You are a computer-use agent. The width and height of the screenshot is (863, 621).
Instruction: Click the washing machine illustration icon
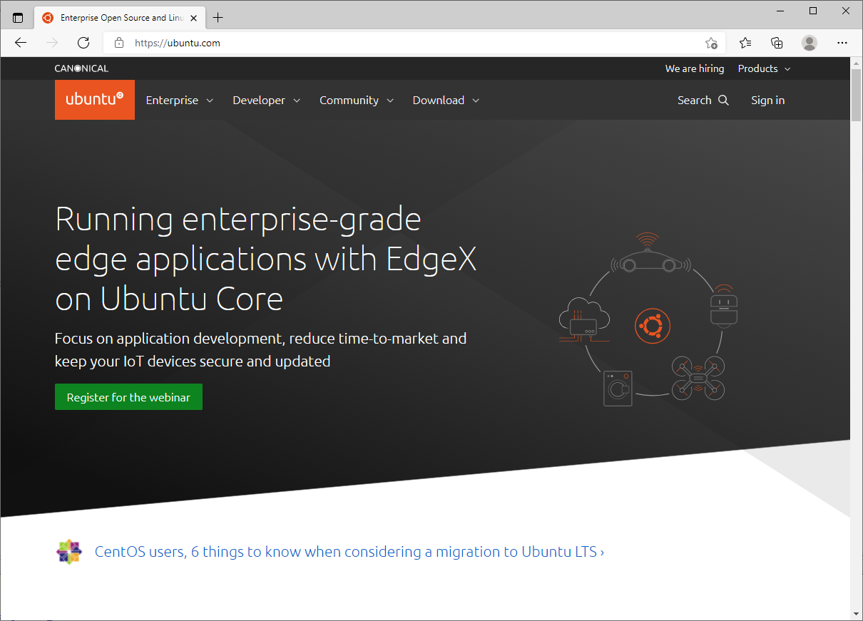click(618, 389)
